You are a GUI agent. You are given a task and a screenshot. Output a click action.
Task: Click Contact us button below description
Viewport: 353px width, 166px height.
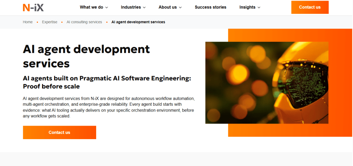(59, 132)
